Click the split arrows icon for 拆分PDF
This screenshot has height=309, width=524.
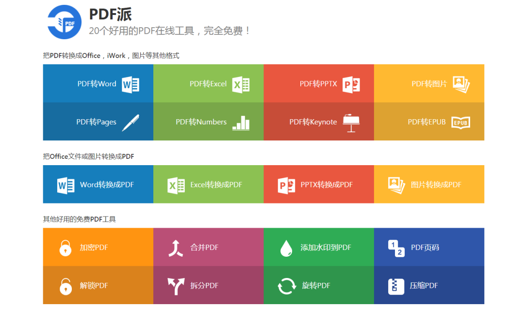point(176,286)
